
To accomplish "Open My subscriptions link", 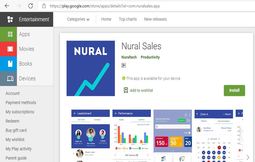I will coord(20,112).
